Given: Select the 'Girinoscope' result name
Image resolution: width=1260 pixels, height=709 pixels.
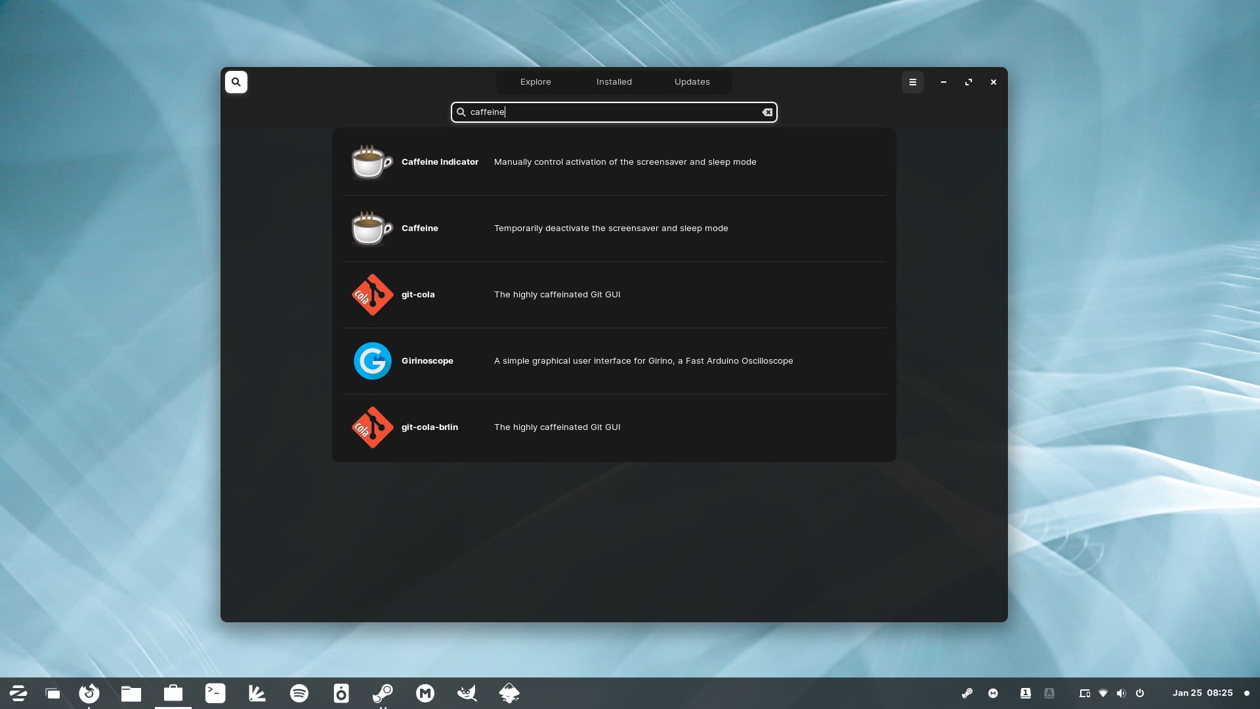Looking at the screenshot, I should pos(427,361).
